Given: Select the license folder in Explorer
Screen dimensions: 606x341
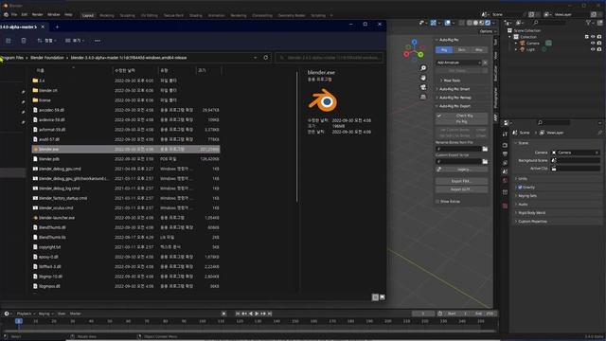Looking at the screenshot, I should 126,100.
